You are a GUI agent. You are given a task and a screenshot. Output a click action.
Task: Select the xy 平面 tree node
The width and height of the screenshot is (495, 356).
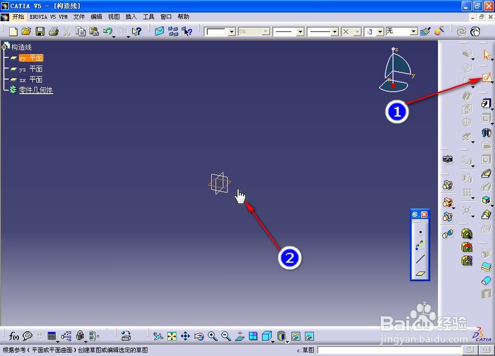click(31, 58)
